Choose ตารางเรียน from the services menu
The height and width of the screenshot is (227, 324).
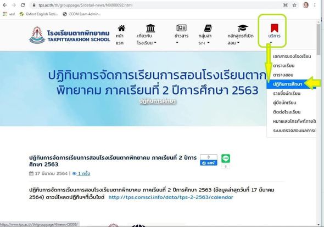tap(283, 66)
